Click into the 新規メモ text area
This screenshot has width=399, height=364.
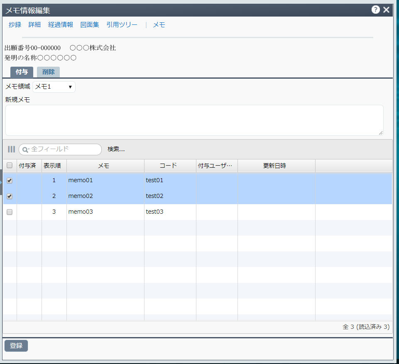[x=194, y=120]
